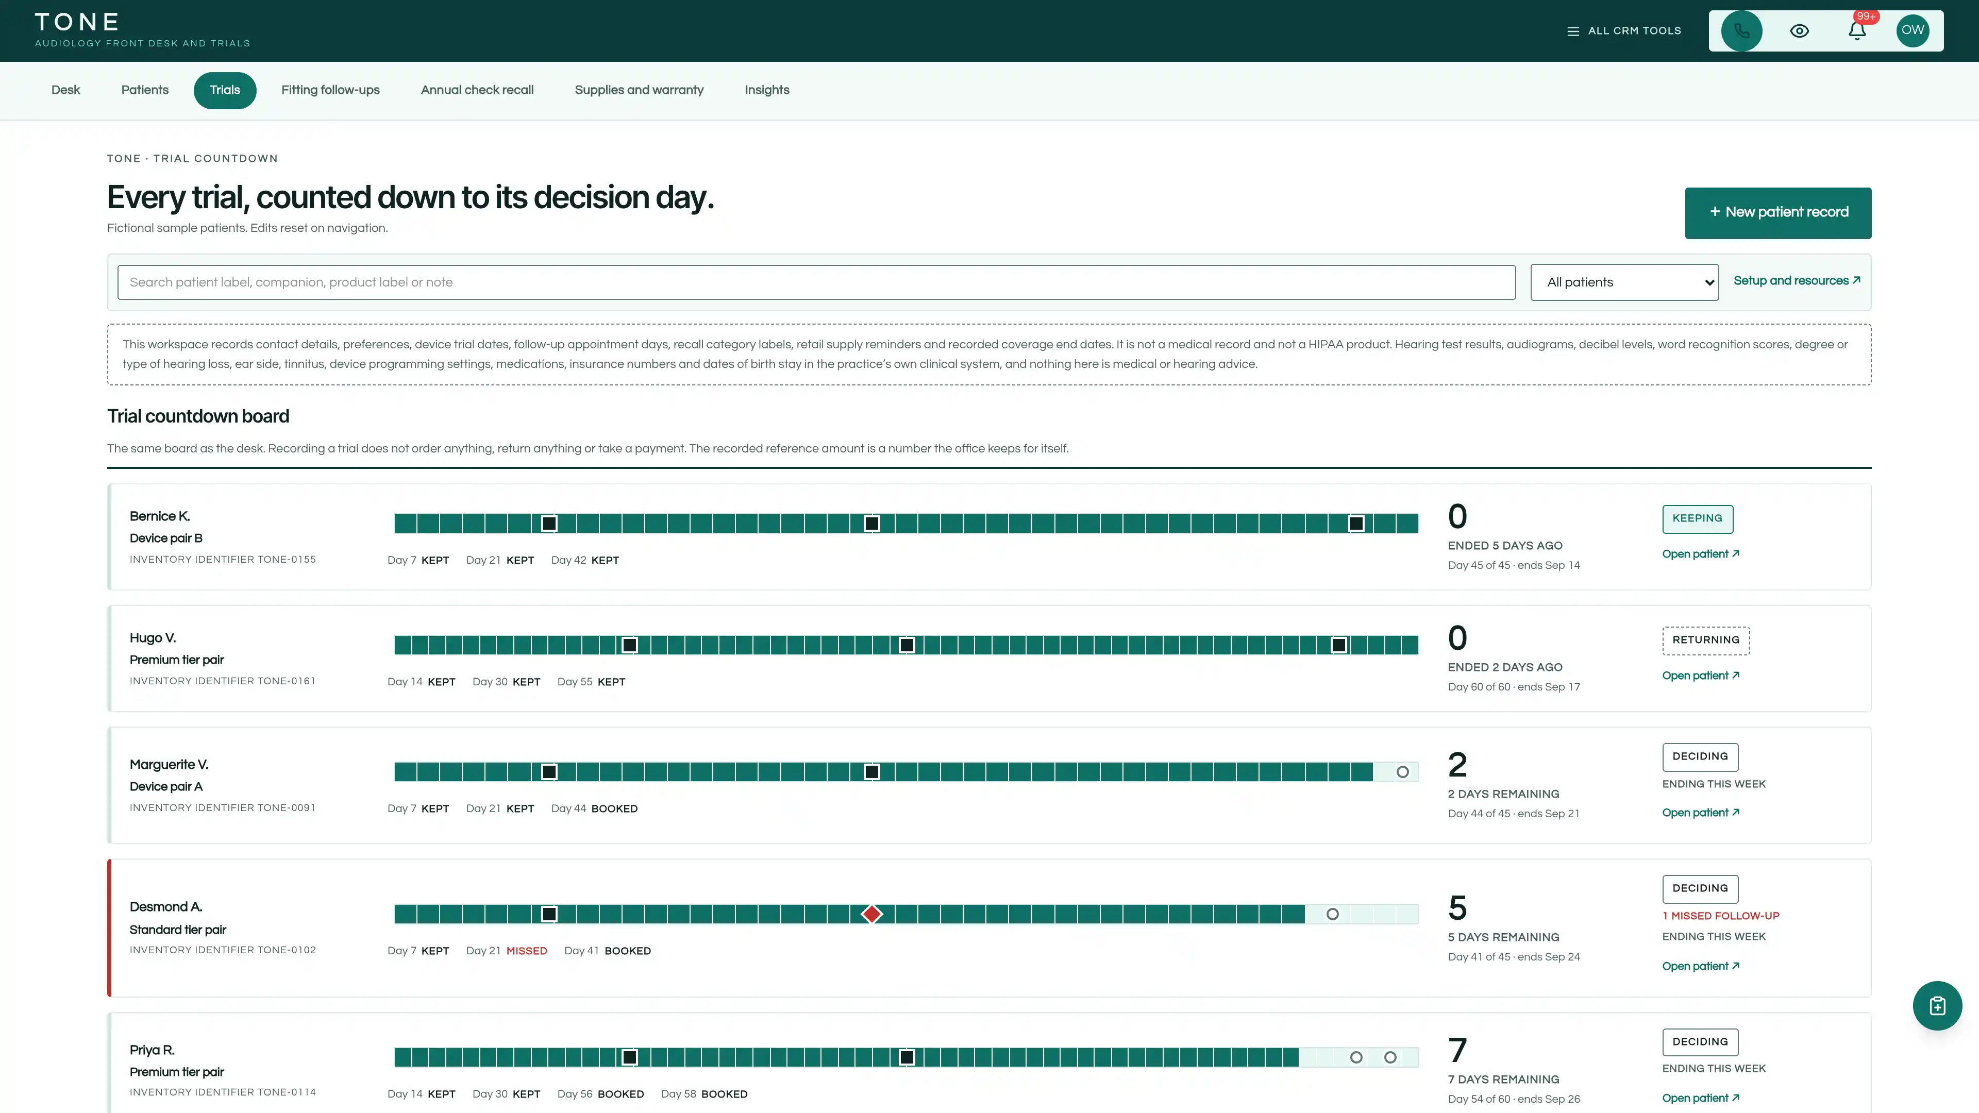
Task: Click the DECIDING badge for Marguerite V.
Action: [1700, 756]
